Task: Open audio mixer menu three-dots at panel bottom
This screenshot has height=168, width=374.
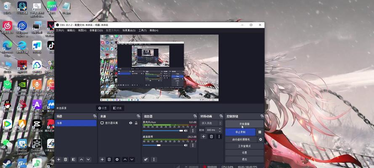Action: (154, 160)
